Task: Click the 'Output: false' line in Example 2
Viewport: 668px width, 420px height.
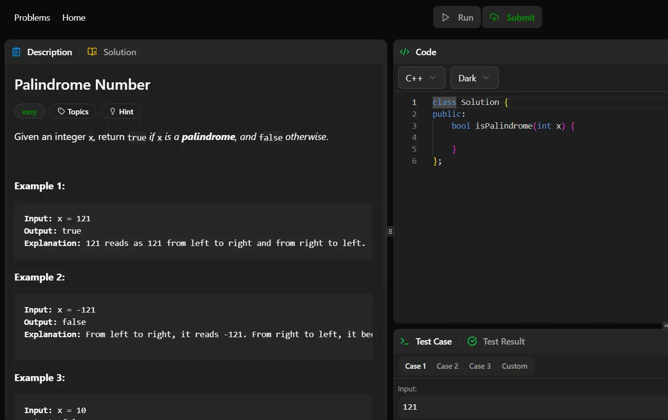Action: (55, 322)
